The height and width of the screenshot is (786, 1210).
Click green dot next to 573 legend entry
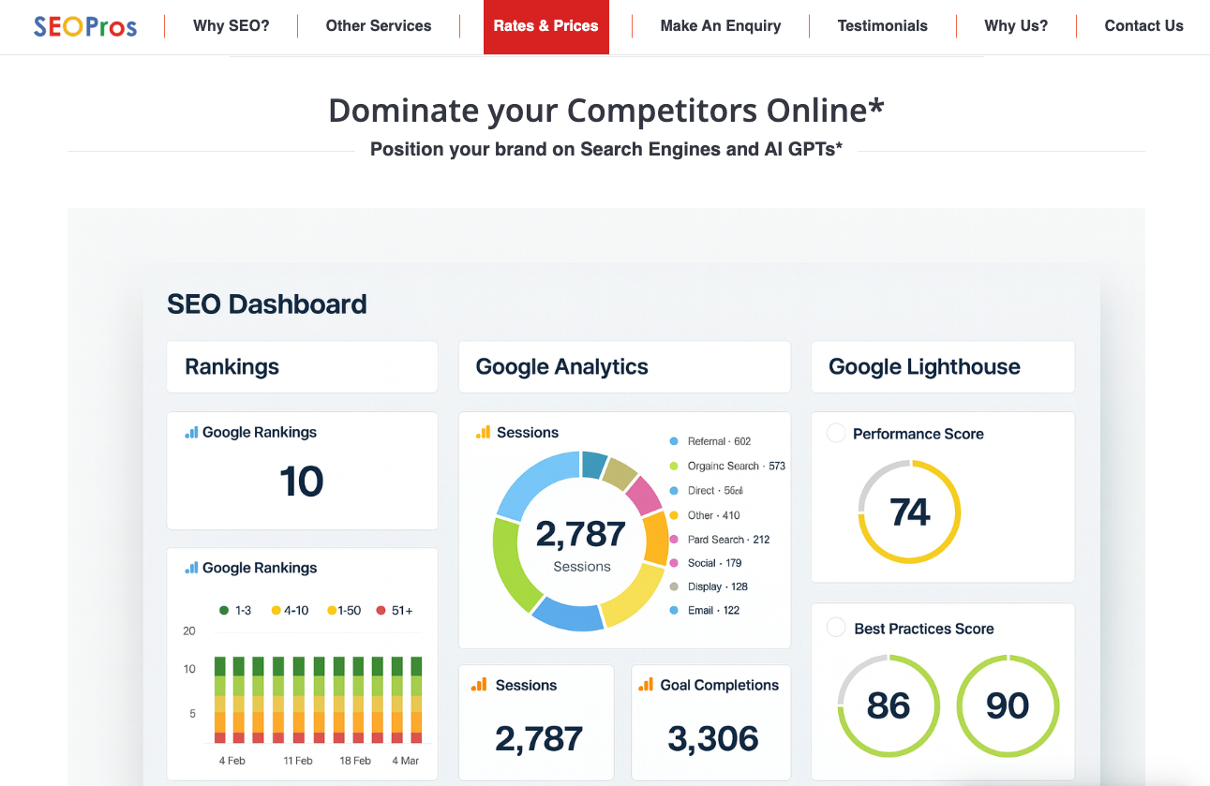tap(674, 466)
